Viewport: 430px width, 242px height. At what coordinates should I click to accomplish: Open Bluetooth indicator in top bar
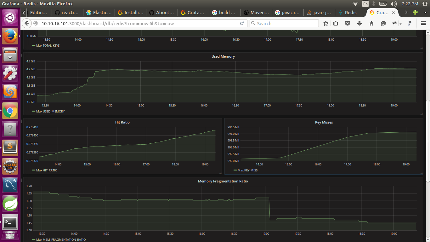pyautogui.click(x=374, y=4)
